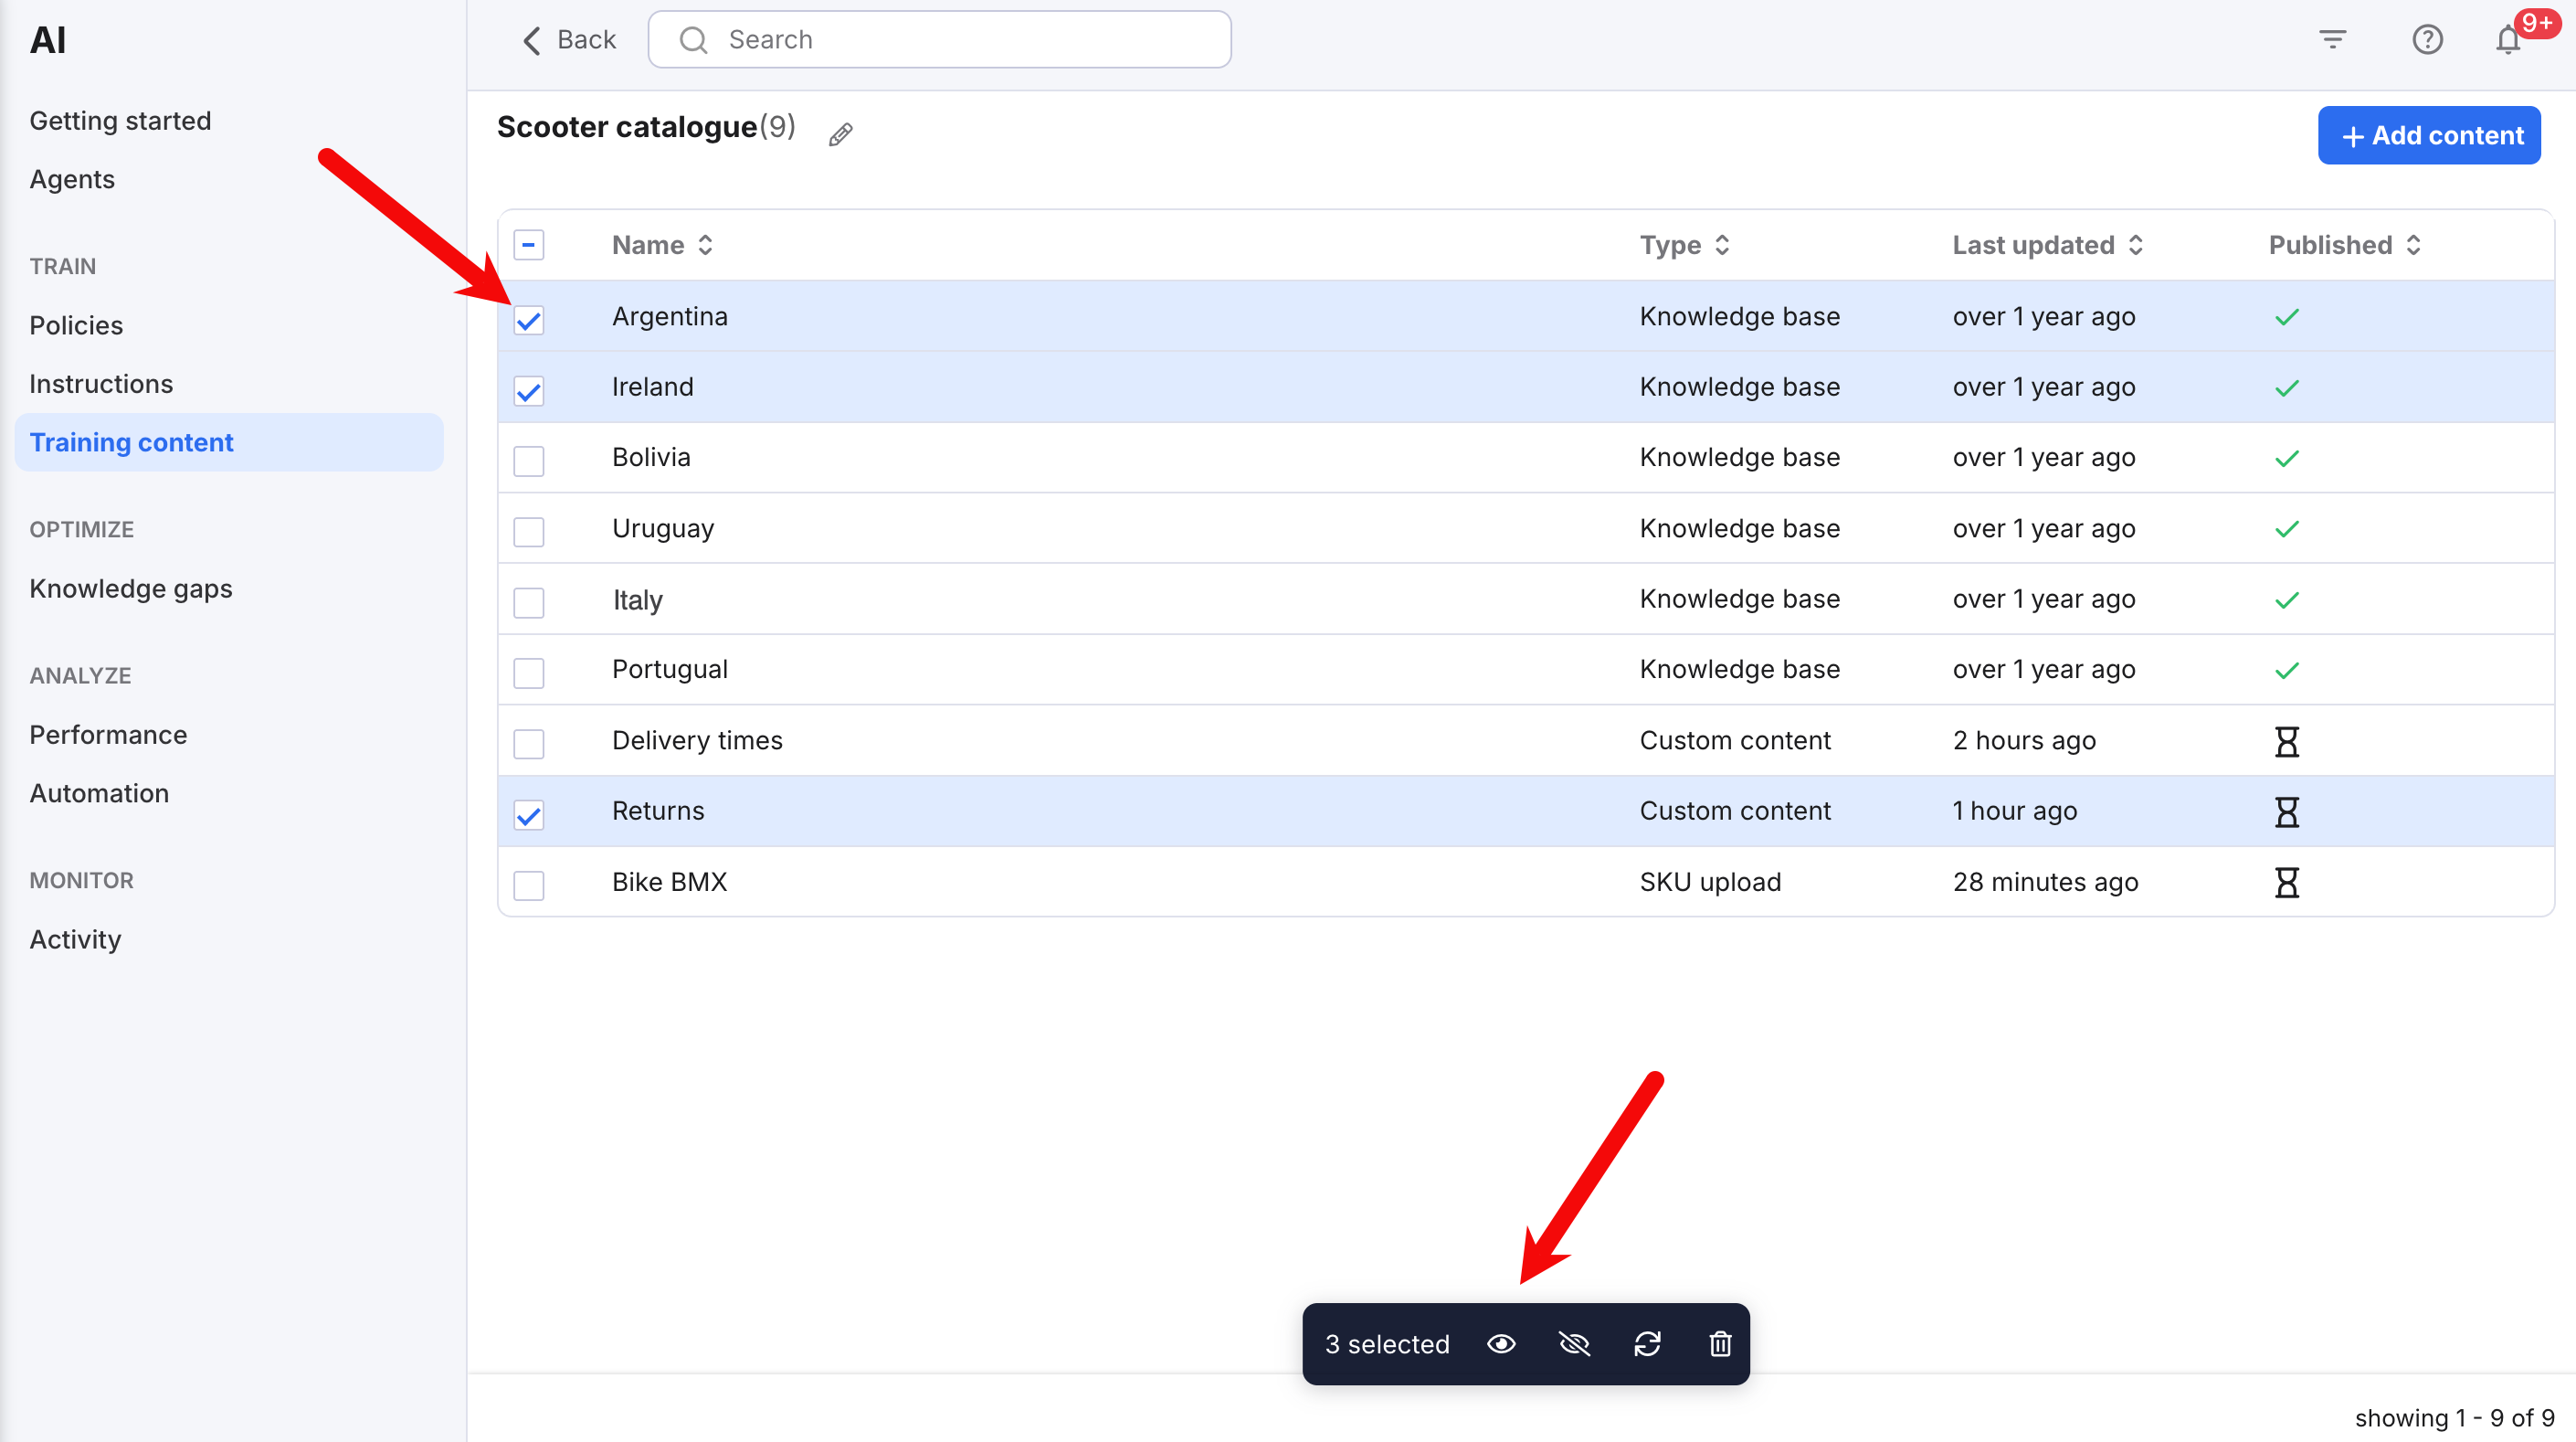Toggle the select-all header checkbox
2576x1442 pixels.
[529, 245]
